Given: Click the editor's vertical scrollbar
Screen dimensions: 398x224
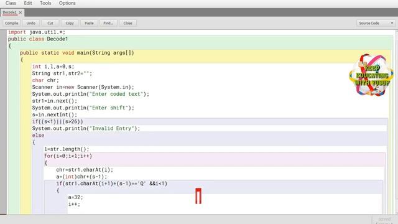Looking at the screenshot, I should tap(396, 122).
